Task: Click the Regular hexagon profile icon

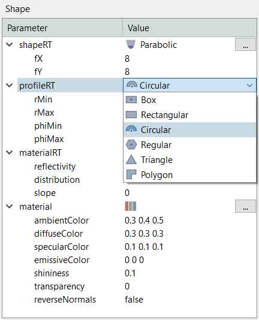Action: tap(131, 144)
